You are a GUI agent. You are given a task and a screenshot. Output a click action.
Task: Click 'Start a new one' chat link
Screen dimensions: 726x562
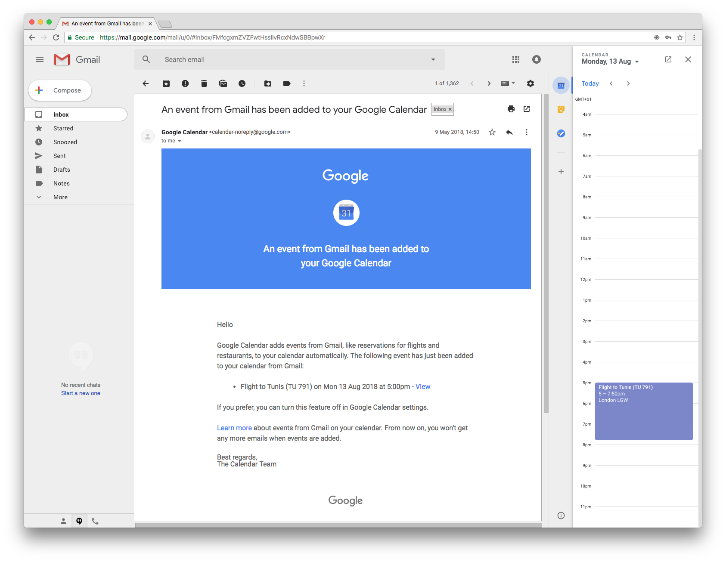(81, 393)
